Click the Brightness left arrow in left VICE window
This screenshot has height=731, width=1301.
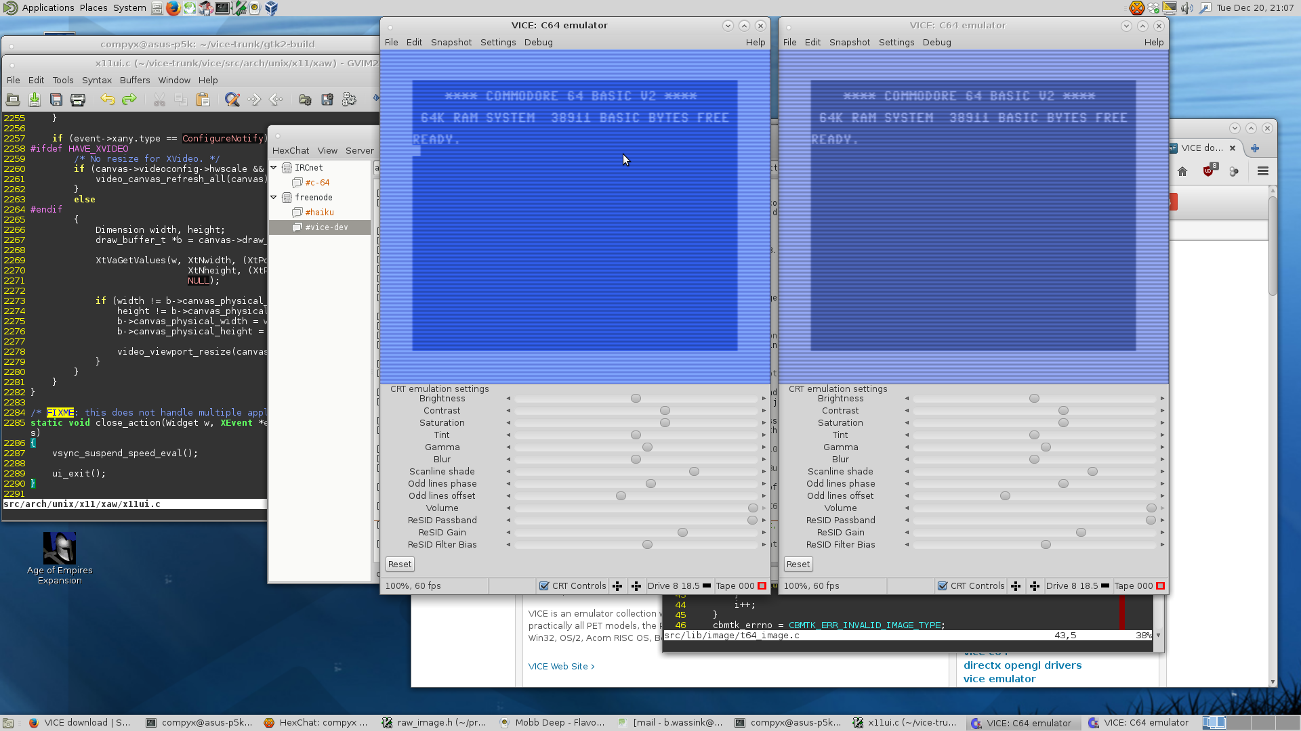(x=508, y=399)
